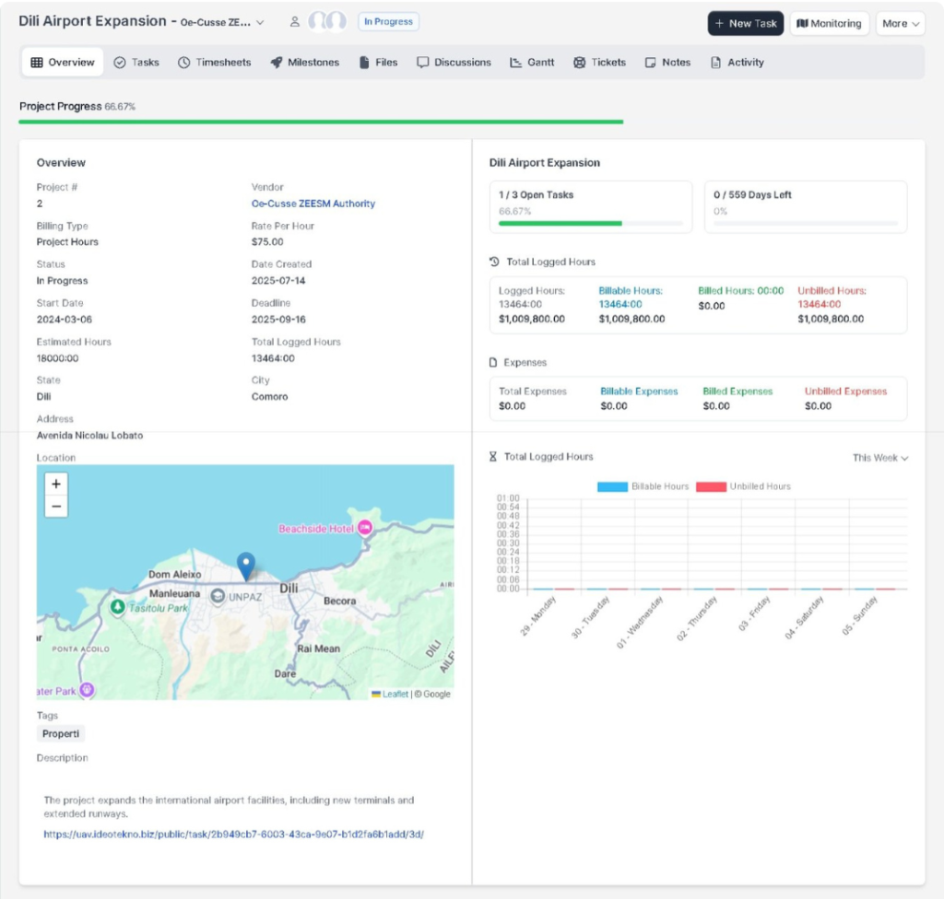Click the green Project Progress bar
The image size is (944, 899).
point(321,122)
